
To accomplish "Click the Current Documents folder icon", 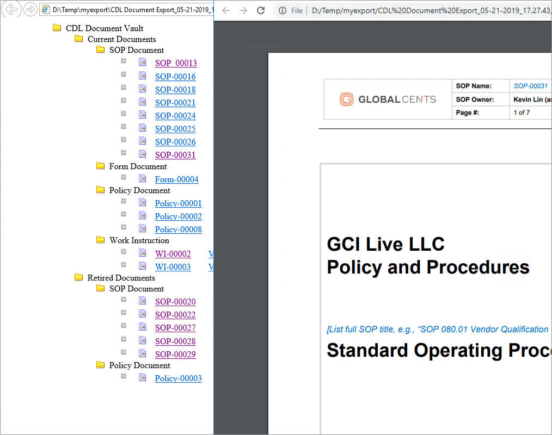I will tap(78, 38).
